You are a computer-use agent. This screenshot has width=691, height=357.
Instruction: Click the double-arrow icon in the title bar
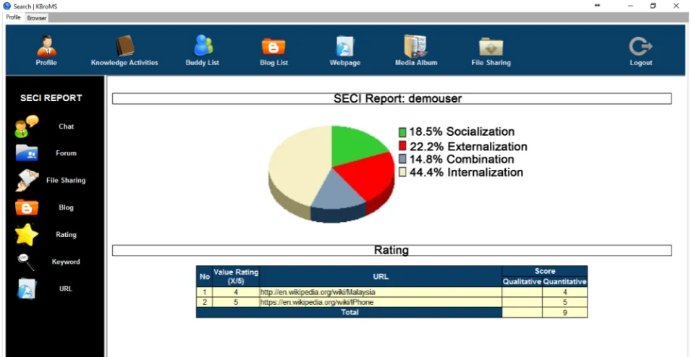597,6
